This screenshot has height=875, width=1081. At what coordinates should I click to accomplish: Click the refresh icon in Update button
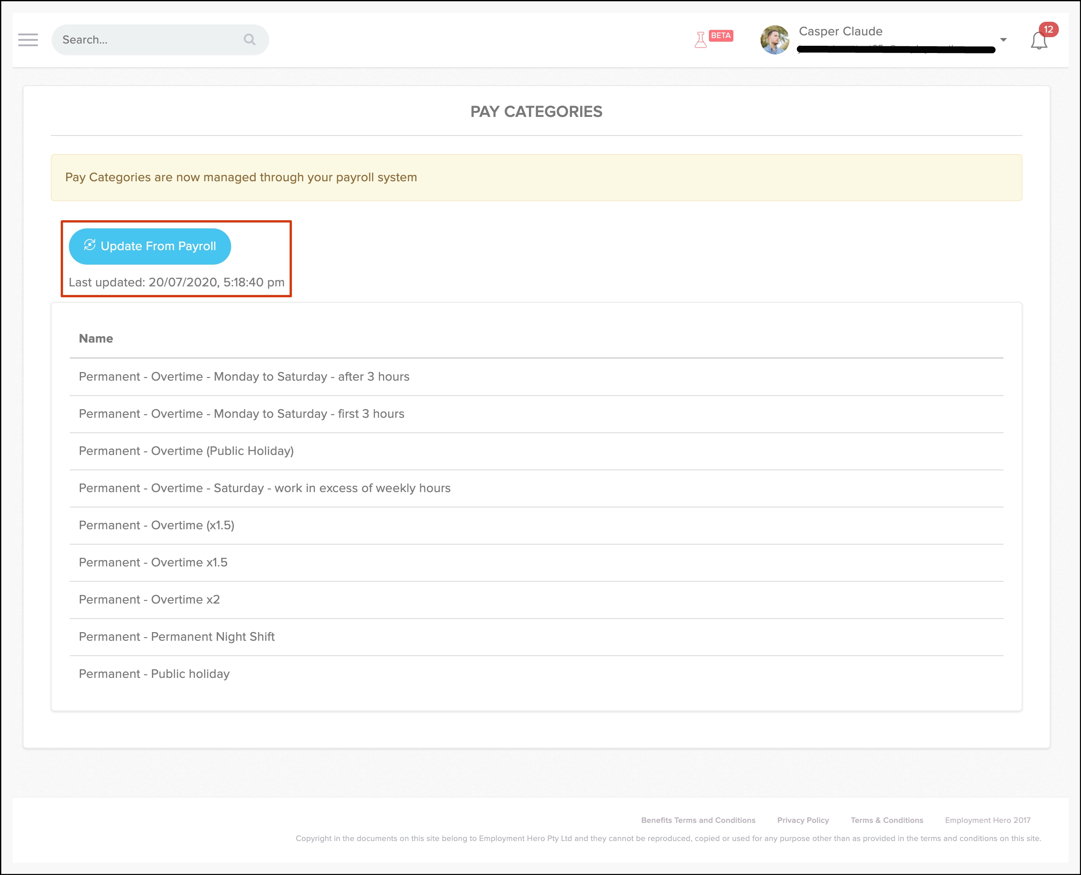pos(90,245)
